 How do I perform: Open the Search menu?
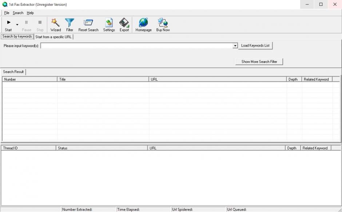pyautogui.click(x=18, y=13)
